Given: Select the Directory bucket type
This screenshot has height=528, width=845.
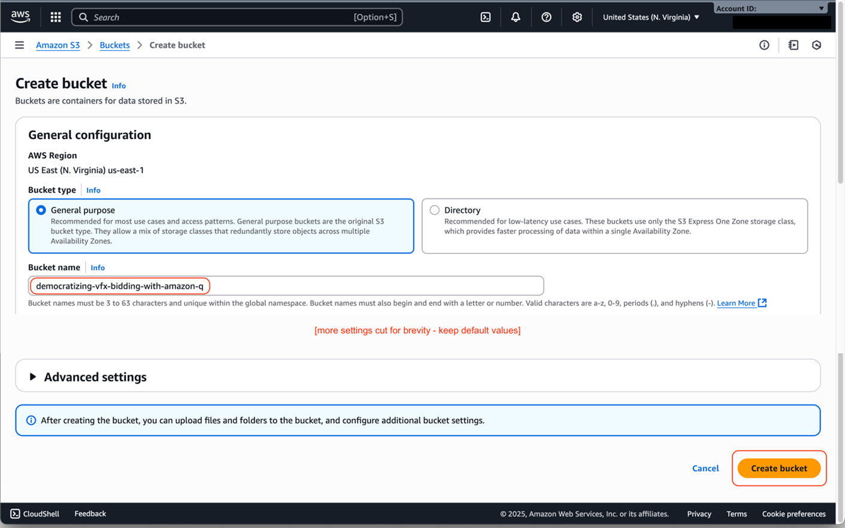Looking at the screenshot, I should pos(435,210).
